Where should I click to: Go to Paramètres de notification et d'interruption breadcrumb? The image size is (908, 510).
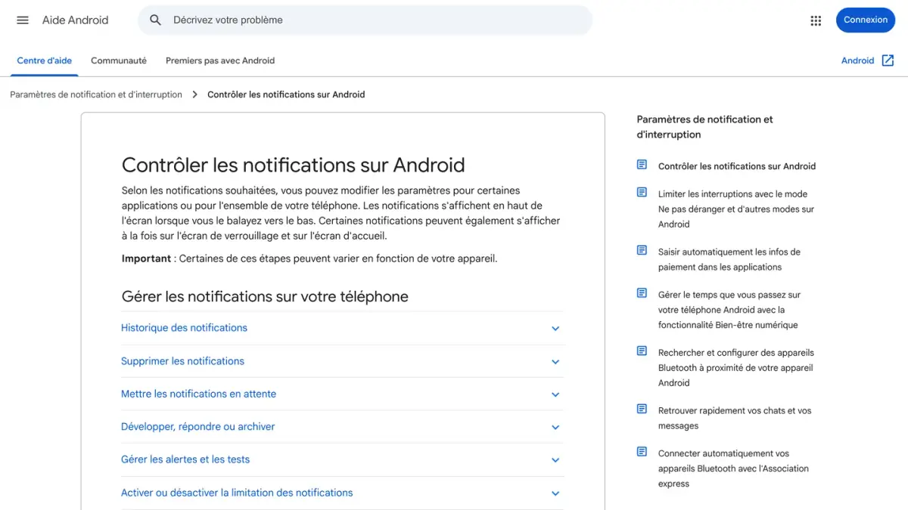click(x=96, y=94)
